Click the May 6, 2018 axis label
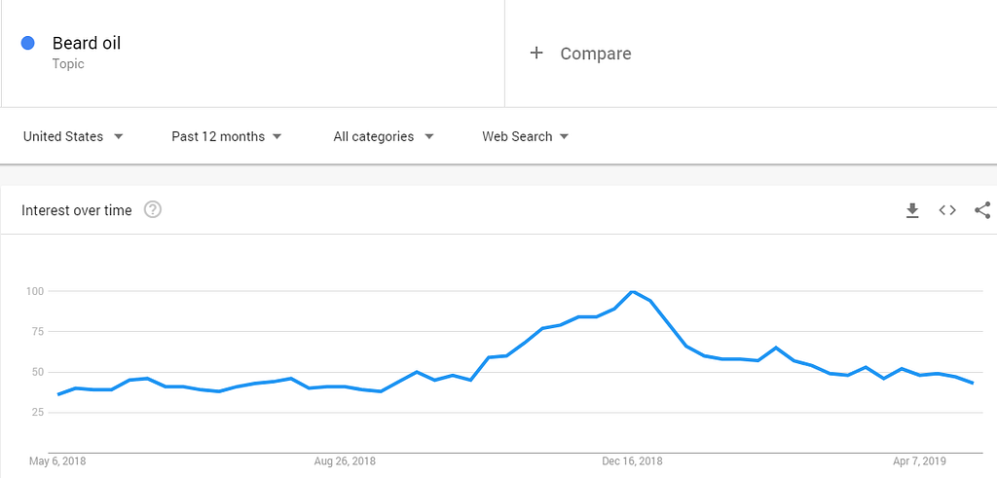The image size is (997, 478). 57,460
